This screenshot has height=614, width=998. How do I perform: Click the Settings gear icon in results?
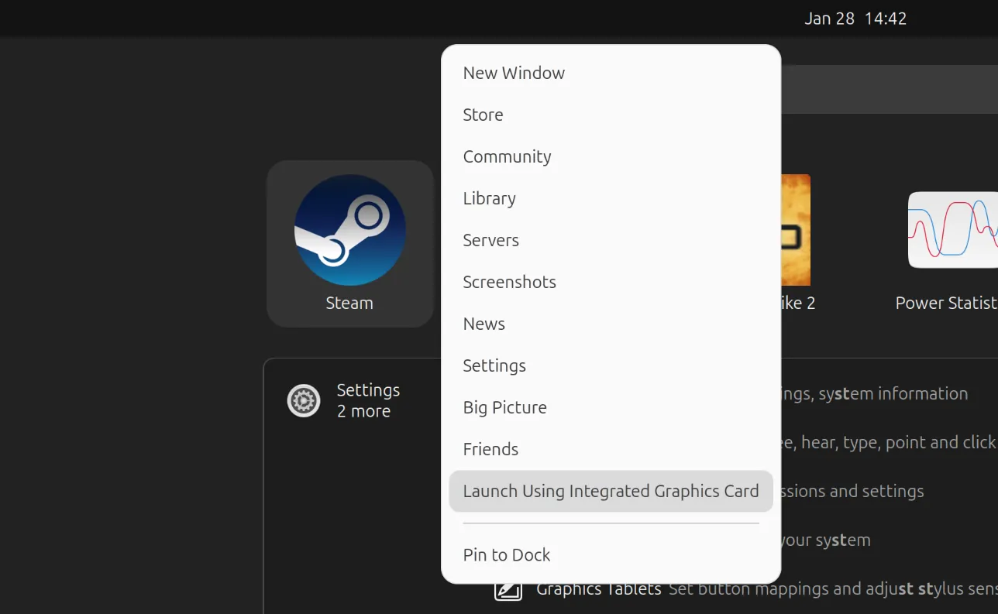click(x=304, y=401)
